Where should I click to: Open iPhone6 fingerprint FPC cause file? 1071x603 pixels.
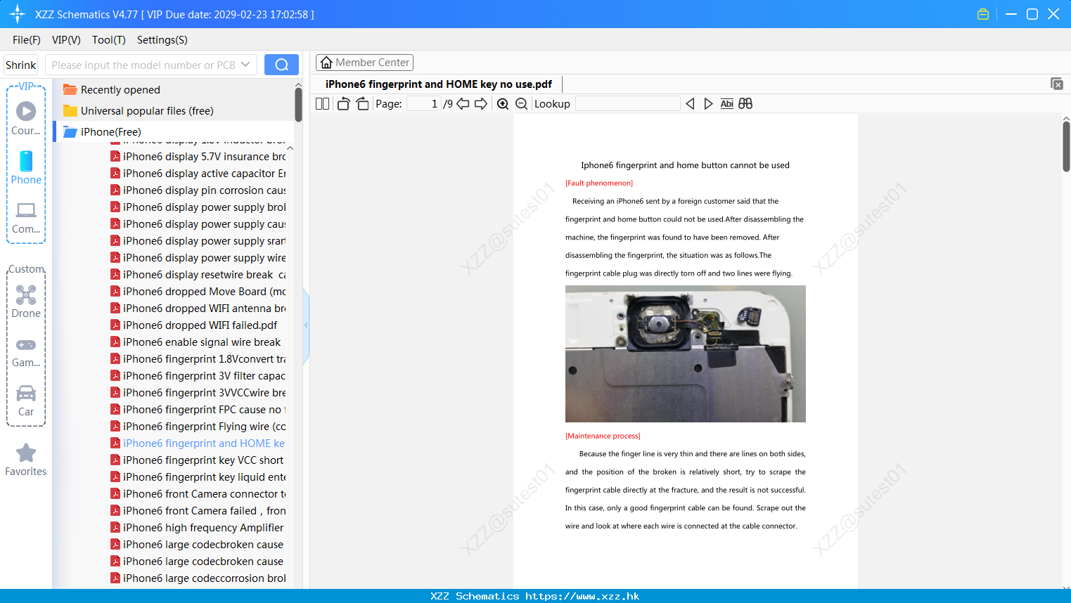click(198, 410)
